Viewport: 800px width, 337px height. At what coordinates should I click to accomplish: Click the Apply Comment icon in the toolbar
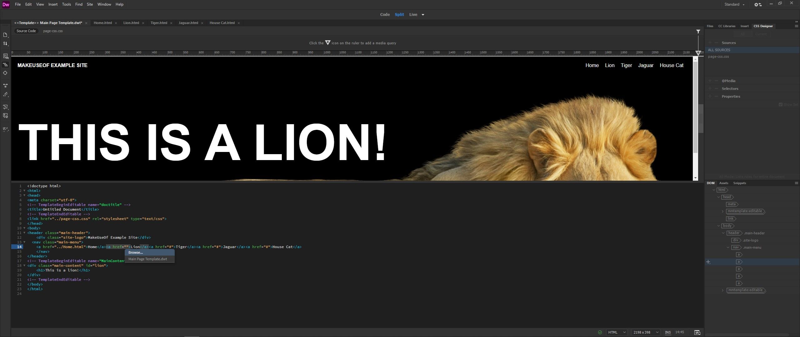(x=6, y=108)
